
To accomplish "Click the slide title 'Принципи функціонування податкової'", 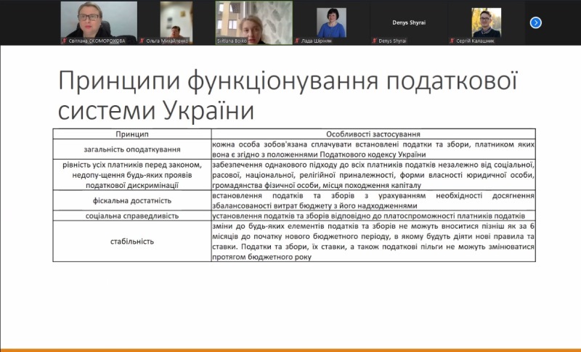I will pyautogui.click(x=288, y=81).
